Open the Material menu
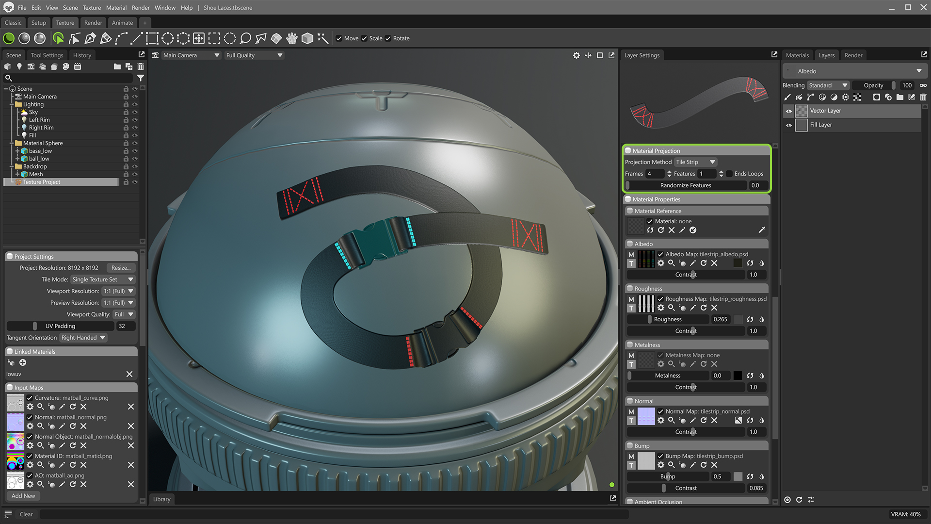This screenshot has width=931, height=524. 116,8
